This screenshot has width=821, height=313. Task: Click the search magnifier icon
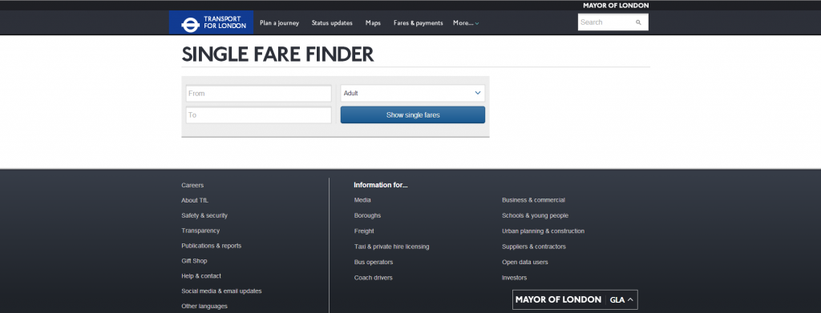638,22
